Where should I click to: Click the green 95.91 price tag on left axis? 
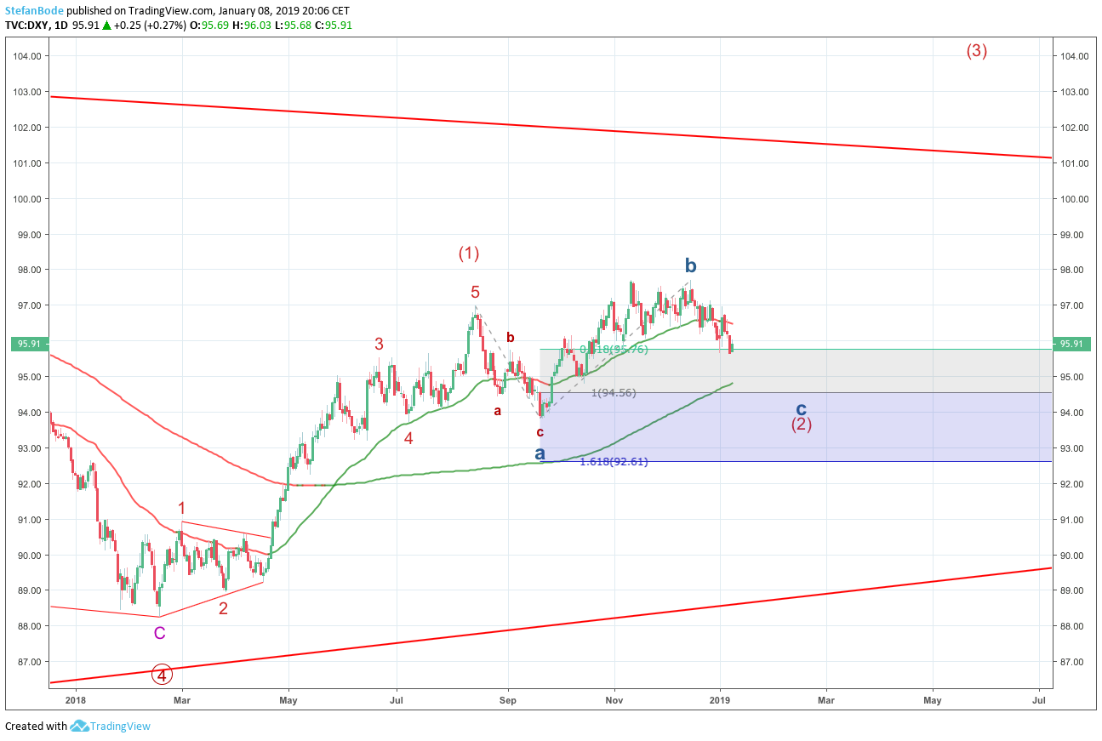tap(28, 345)
